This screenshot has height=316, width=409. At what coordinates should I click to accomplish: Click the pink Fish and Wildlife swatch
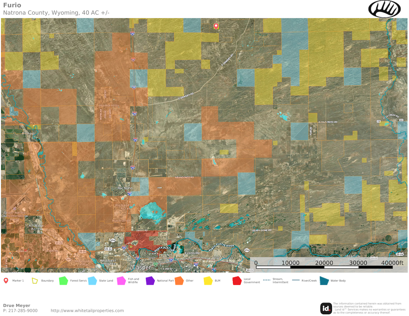(121, 281)
